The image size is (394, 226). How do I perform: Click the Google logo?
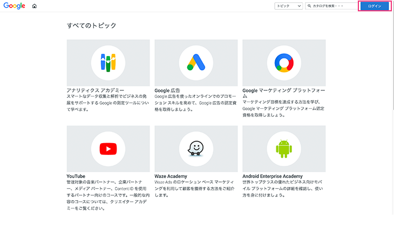click(15, 6)
